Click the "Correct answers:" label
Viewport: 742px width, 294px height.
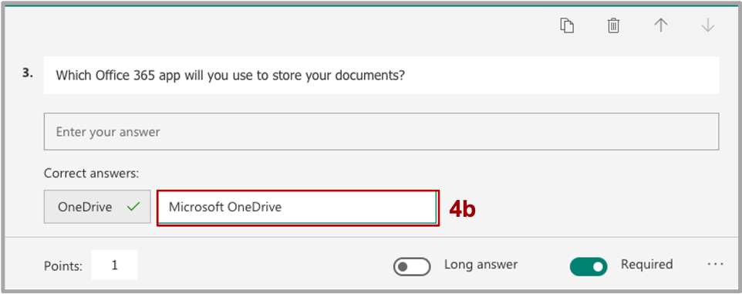click(91, 174)
